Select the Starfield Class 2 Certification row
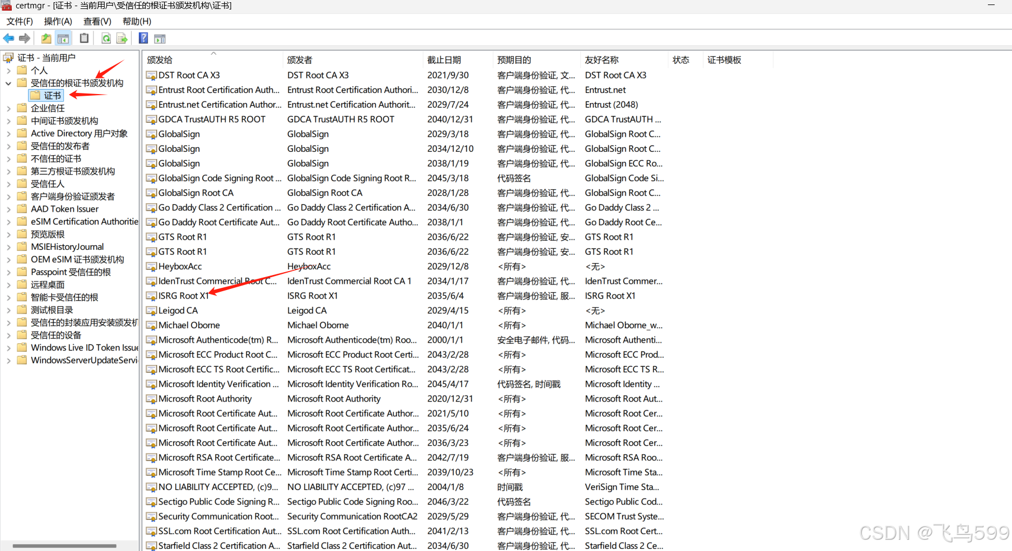Viewport: 1012px width, 551px height. pyautogui.click(x=404, y=545)
